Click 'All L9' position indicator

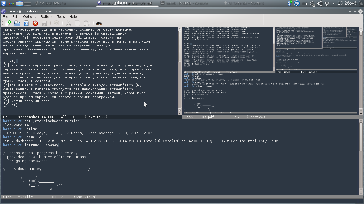tap(67, 117)
